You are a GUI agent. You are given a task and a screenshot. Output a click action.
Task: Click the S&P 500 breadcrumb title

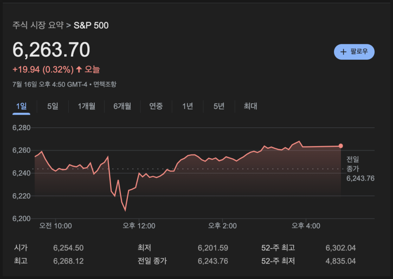(x=91, y=25)
